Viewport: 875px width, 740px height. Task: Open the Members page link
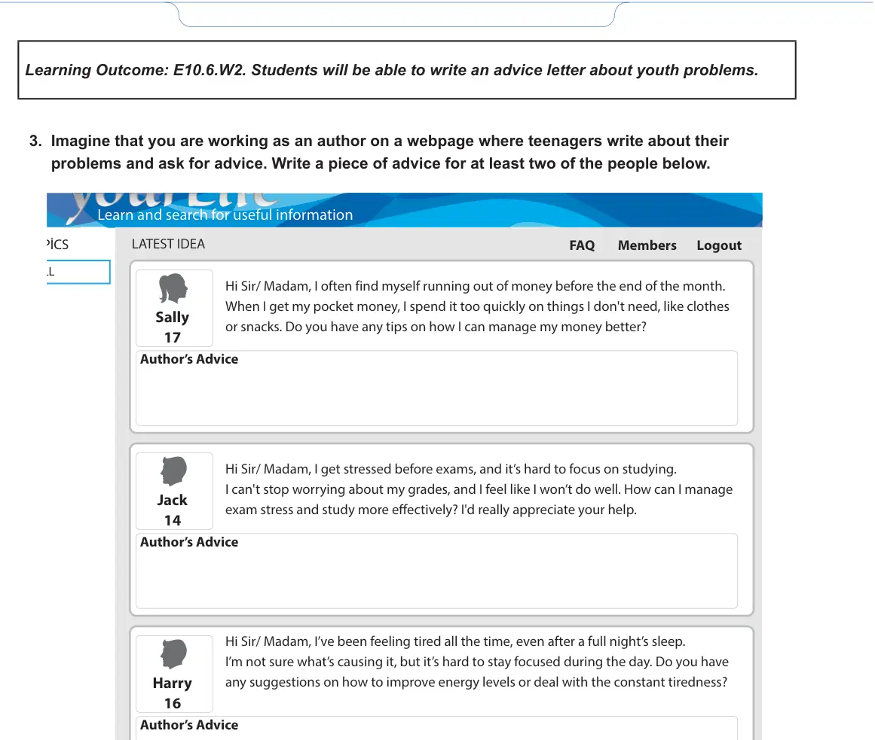tap(647, 245)
